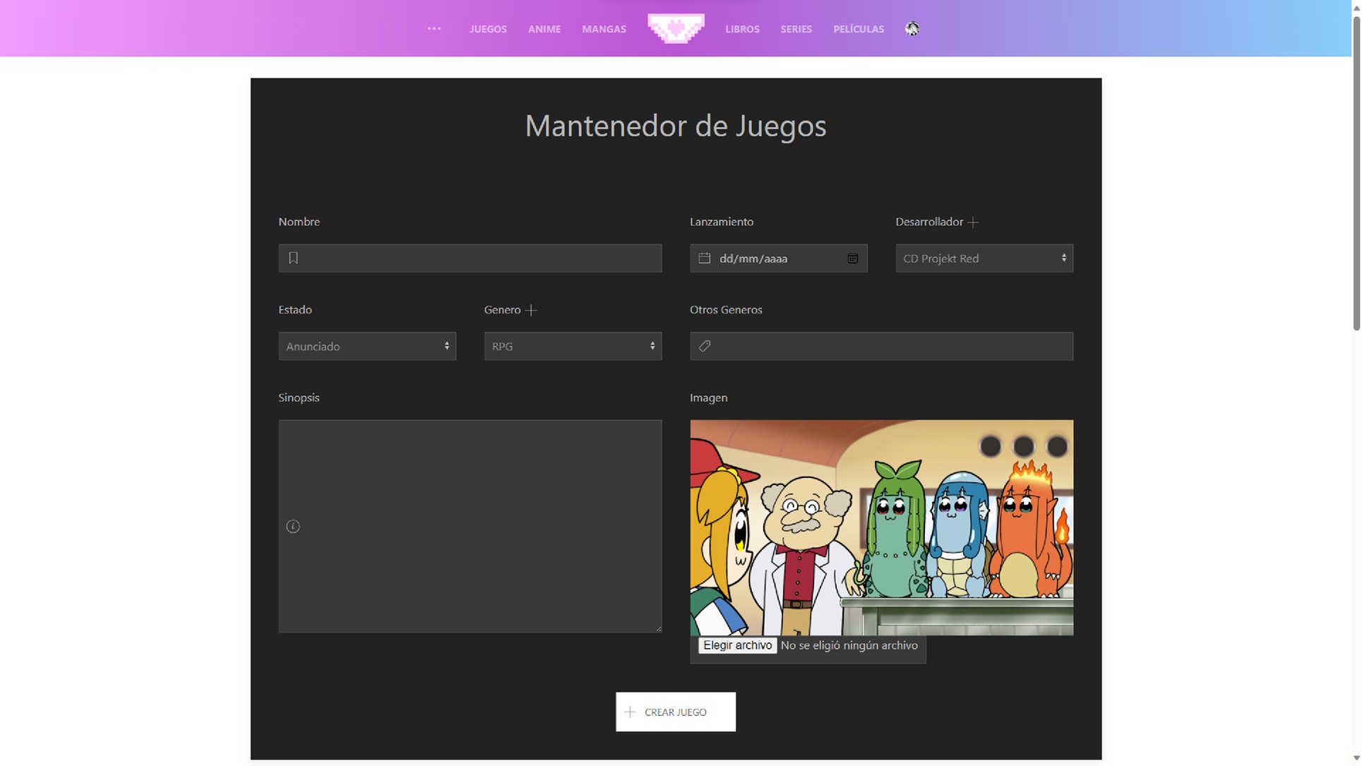Screen dimensions: 1362x766
Task: Open the calendar picker in Lanzamiento field
Action: [852, 258]
